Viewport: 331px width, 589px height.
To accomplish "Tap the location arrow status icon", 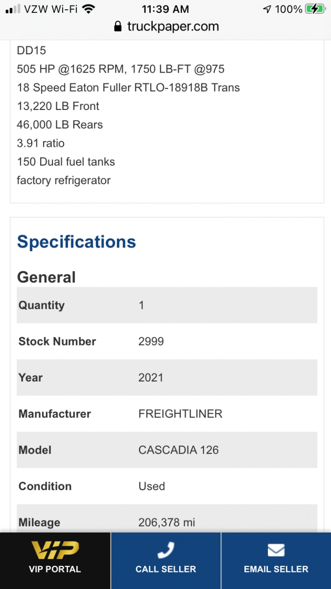I will click(x=267, y=9).
